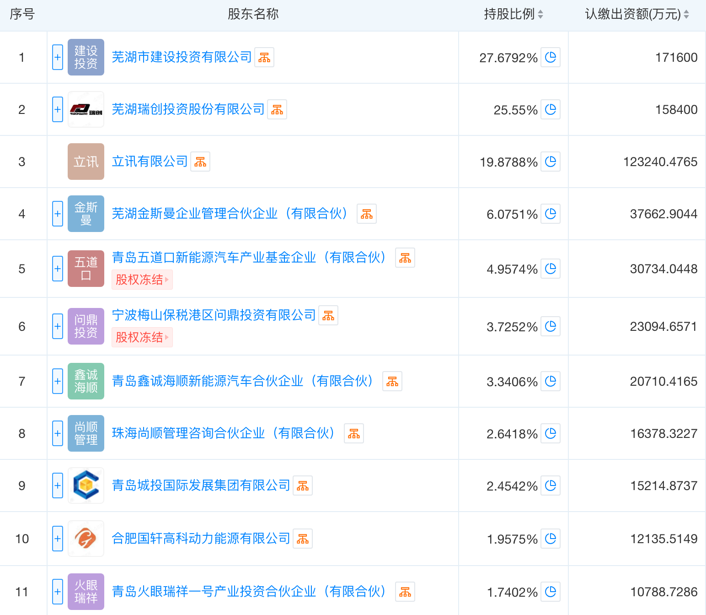The image size is (706, 615).
Task: Click the 五道口 logo thumbnail
Action: tap(86, 269)
